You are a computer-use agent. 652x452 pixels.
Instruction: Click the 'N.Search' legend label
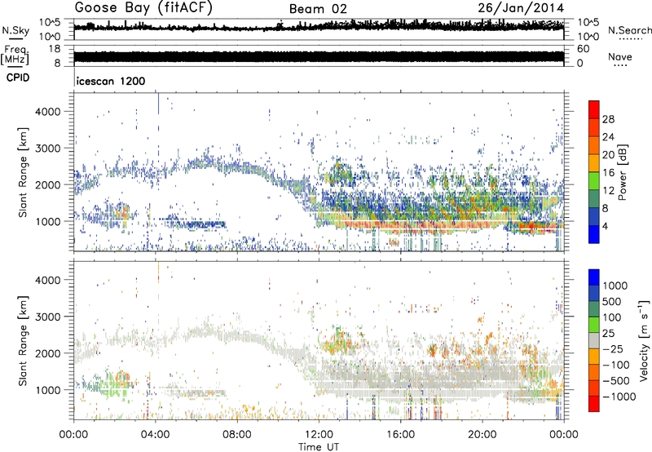click(629, 30)
